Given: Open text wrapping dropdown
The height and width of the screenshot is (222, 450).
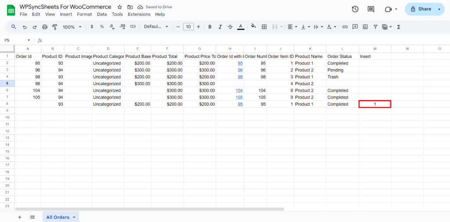Looking at the screenshot, I should tap(318, 27).
